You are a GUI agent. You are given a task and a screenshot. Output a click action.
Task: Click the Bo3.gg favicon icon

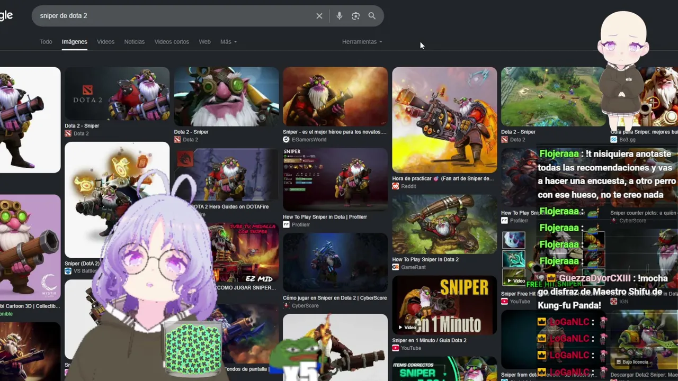click(614, 140)
